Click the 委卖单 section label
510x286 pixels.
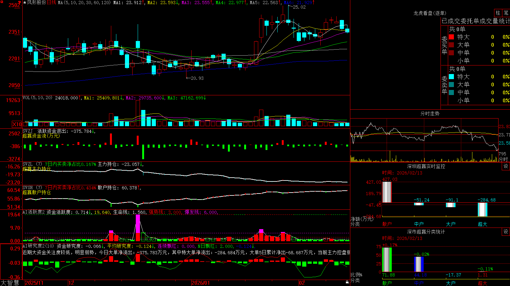pos(444,85)
